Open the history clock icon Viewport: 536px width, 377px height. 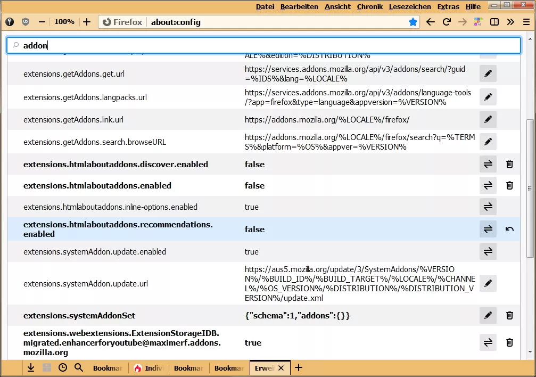coord(62,367)
